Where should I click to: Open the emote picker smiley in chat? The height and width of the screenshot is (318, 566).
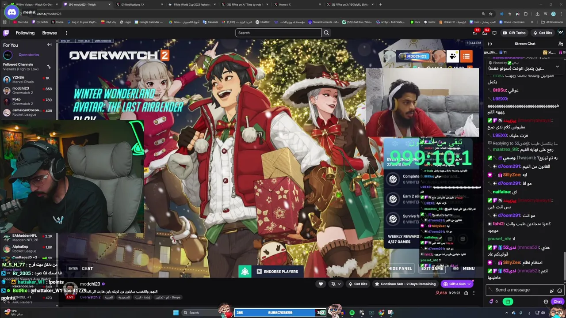point(560,291)
